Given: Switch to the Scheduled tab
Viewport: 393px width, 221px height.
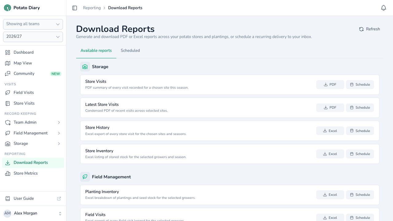Looking at the screenshot, I should point(130,51).
